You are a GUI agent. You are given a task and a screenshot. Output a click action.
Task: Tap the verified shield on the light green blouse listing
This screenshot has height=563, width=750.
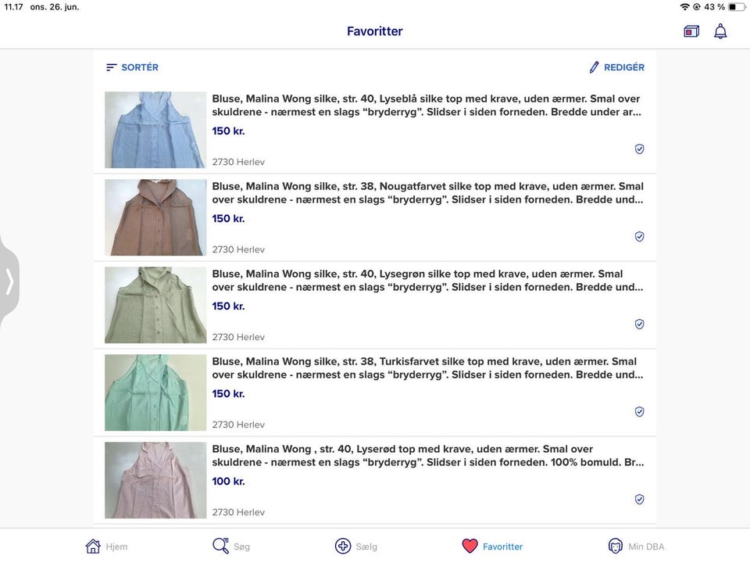tap(639, 324)
